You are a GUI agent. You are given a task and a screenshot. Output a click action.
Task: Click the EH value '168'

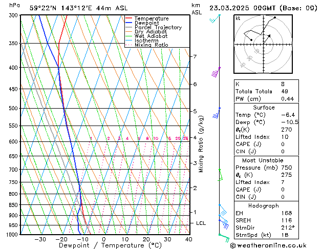pos(287,213)
